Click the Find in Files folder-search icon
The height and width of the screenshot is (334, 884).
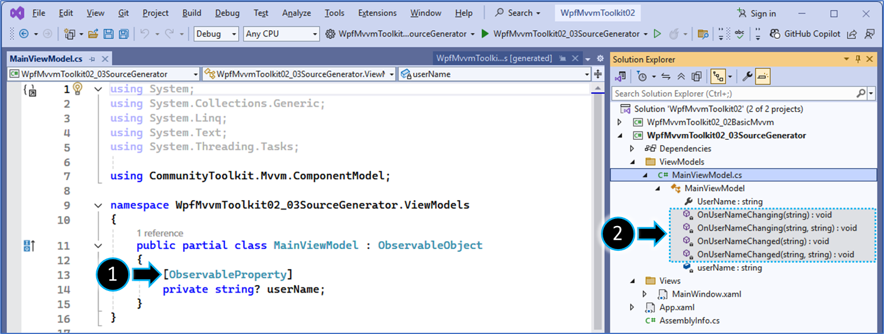(703, 34)
